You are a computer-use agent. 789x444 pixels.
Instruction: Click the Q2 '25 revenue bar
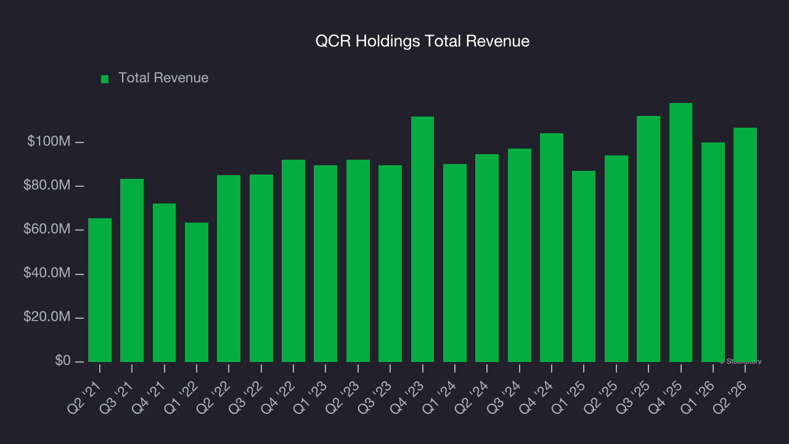616,258
